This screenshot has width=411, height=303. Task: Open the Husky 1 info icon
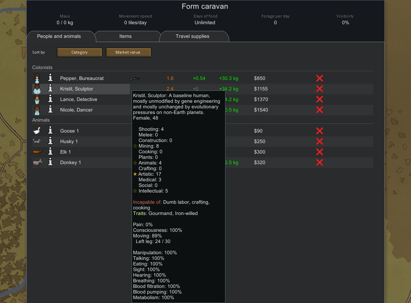[x=50, y=141]
